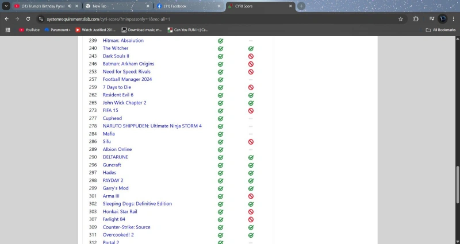Switch to the New Tab tab
The height and width of the screenshot is (244, 460).
[117, 6]
